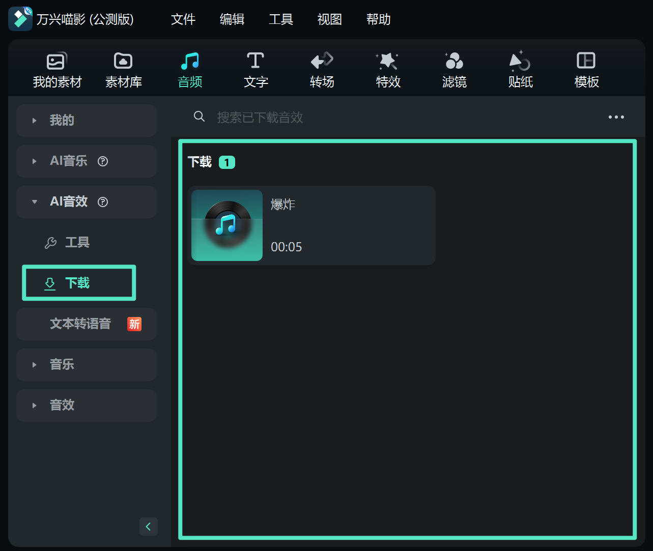Select the 文字 text panel
This screenshot has width=653, height=551.
(255, 69)
